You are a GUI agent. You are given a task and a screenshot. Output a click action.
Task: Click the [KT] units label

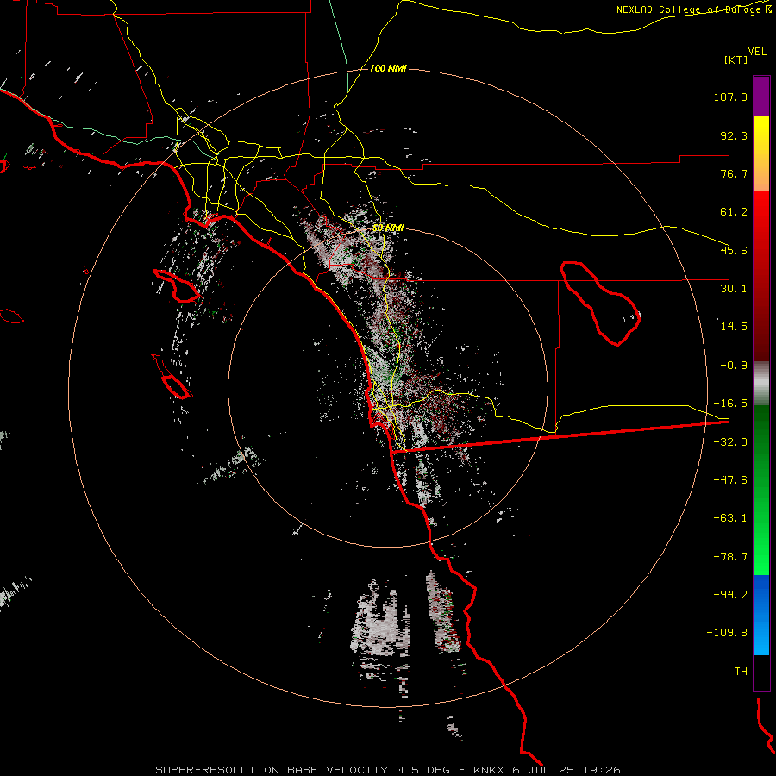736,59
